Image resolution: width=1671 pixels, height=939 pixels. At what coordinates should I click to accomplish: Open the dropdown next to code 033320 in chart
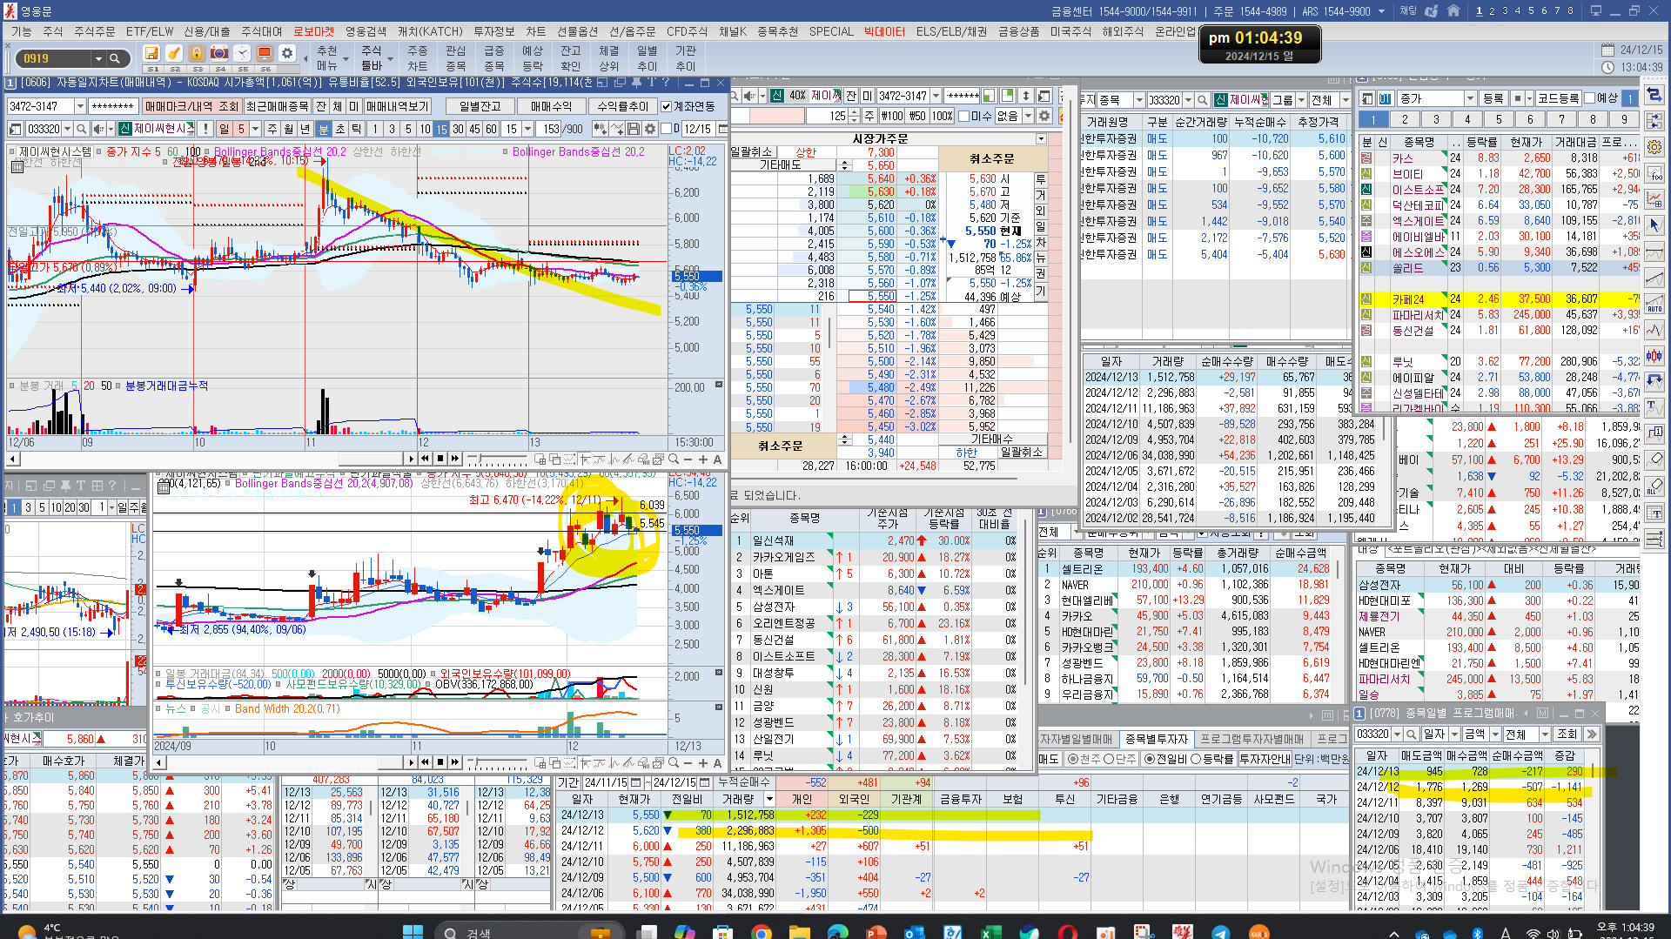[67, 129]
